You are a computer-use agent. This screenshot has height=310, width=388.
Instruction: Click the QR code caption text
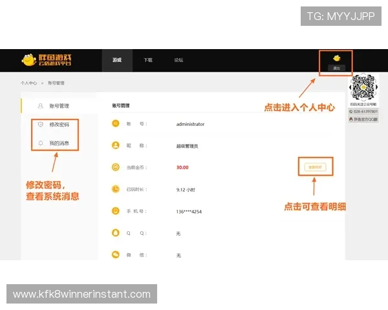363,105
